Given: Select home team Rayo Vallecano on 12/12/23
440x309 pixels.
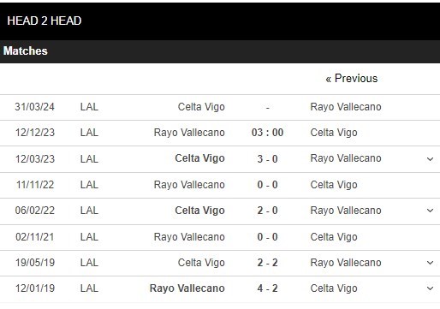Looking at the screenshot, I should (x=189, y=133).
